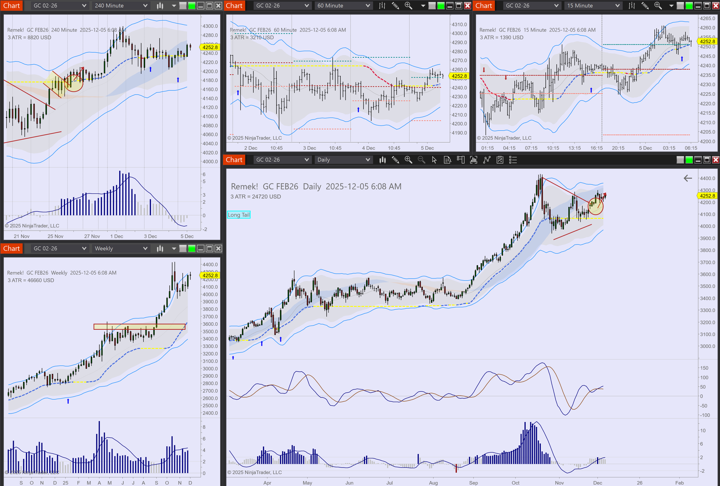Toggle the gray link button on the Daily chart
Viewport: 720px width, 486px height.
(680, 160)
